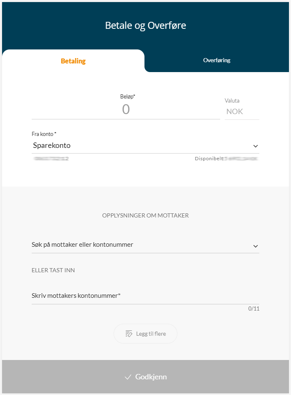Viewport: 291px width, 395px height.
Task: Switch to the Betaling tab
Action: 73,61
